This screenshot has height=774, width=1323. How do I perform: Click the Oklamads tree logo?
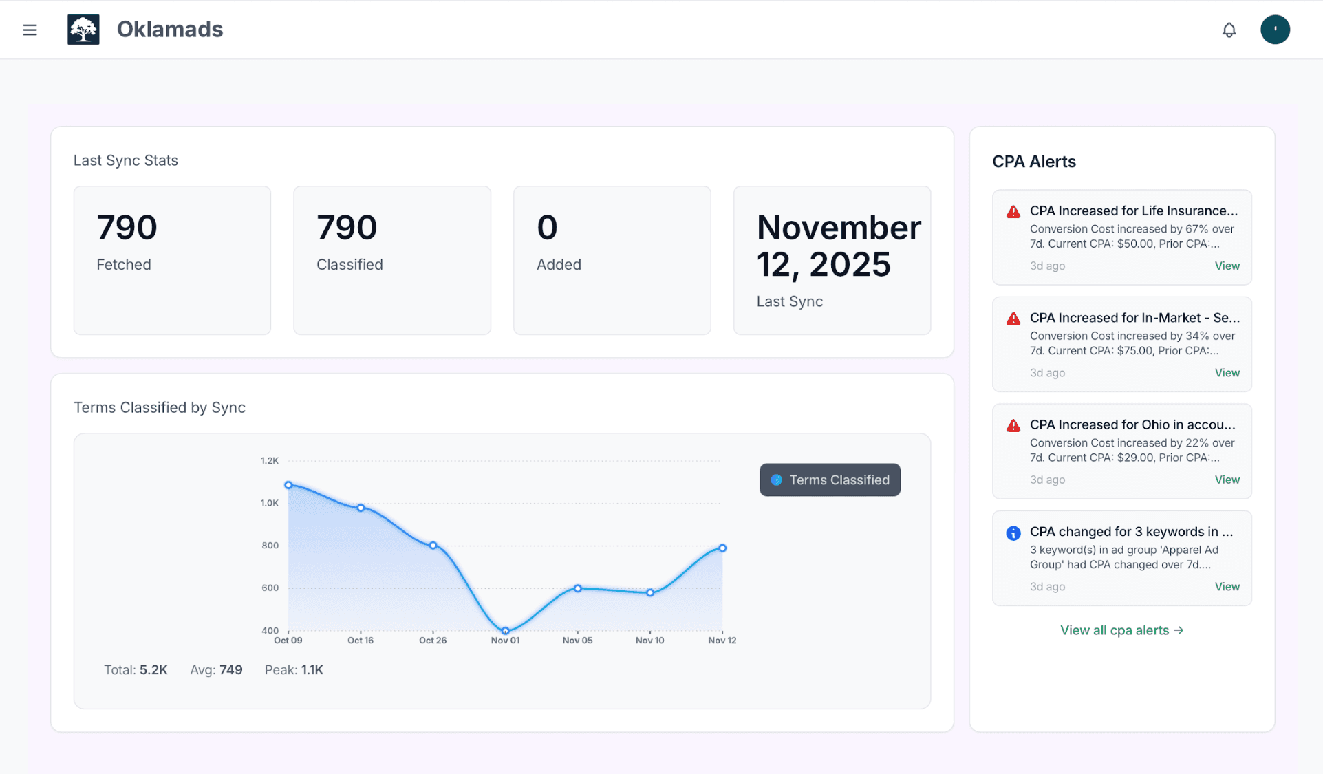click(83, 29)
